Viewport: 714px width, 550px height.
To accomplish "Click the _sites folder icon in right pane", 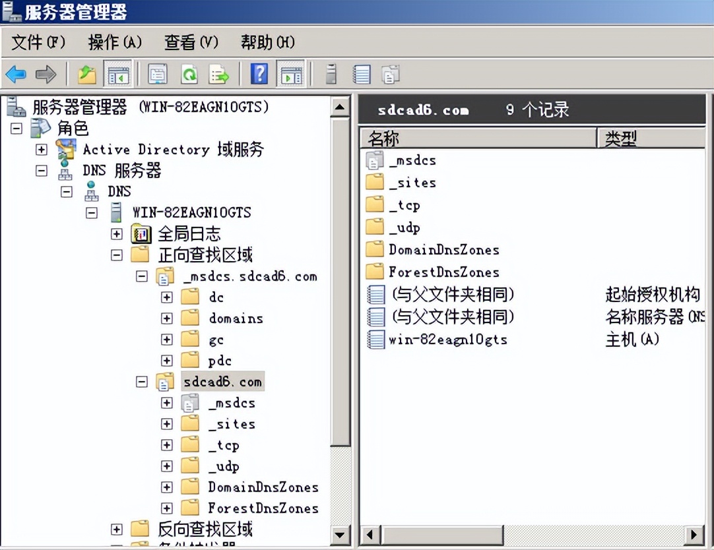I will 375,182.
